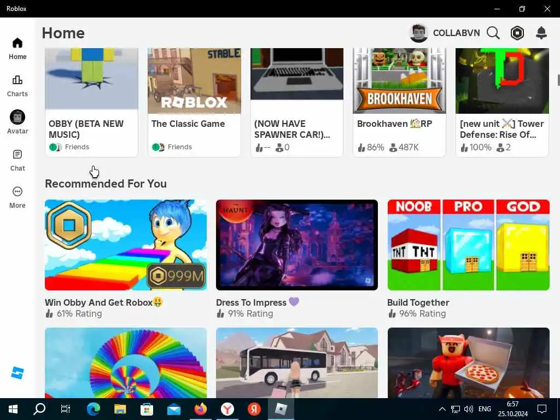Open File Explorer from taskbar
Viewport: 560px width, 420px height.
click(x=120, y=409)
